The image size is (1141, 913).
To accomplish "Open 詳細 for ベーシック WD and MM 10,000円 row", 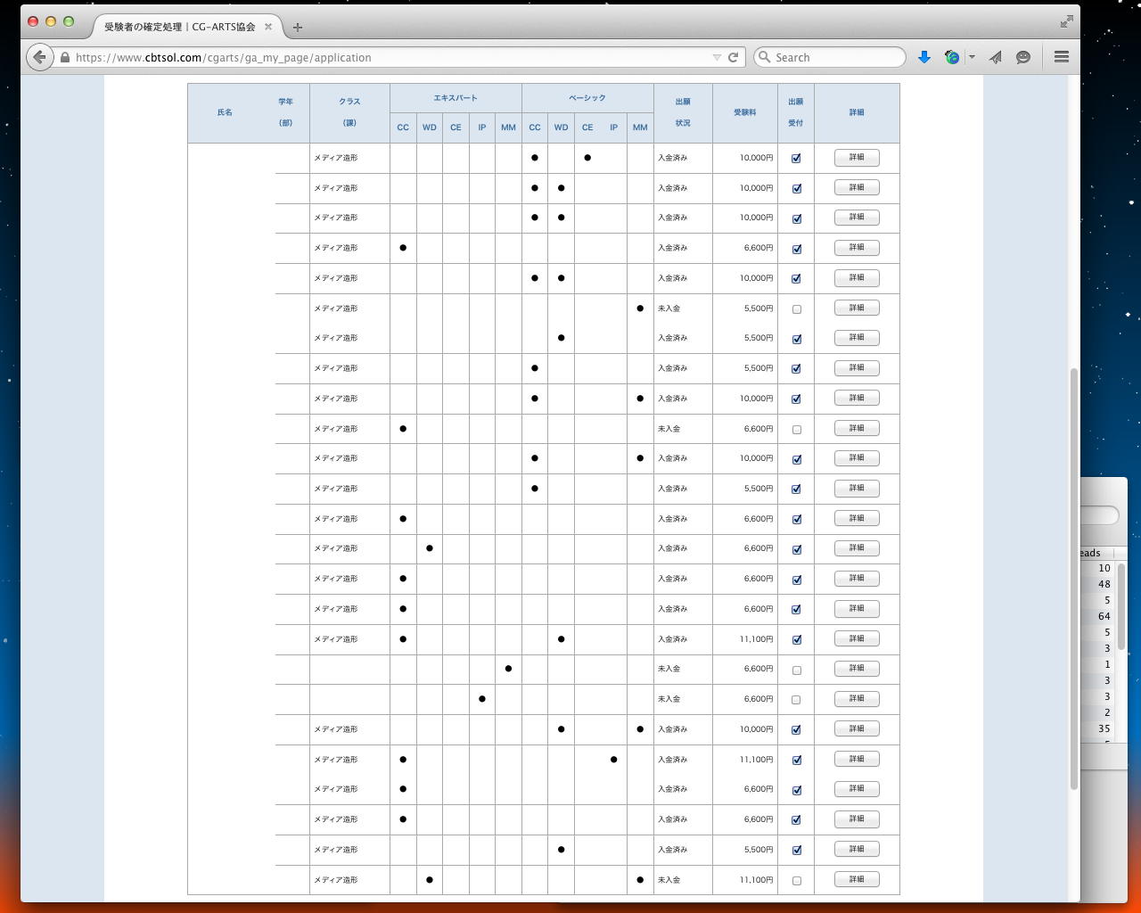I will pyautogui.click(x=857, y=728).
